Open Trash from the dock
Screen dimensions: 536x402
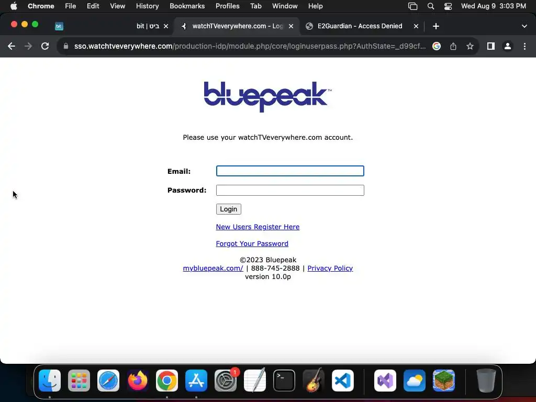click(x=486, y=381)
